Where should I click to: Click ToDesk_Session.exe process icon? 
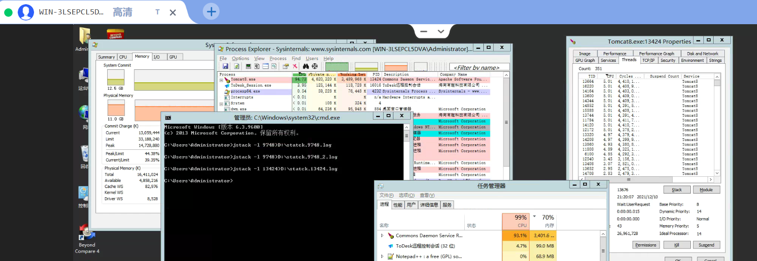227,86
